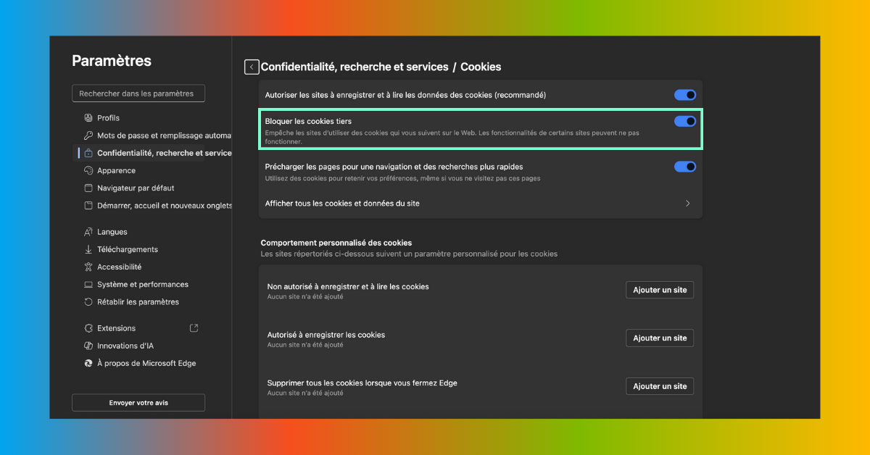
Task: Click the Téléchargements download arrow icon
Action: pos(88,250)
